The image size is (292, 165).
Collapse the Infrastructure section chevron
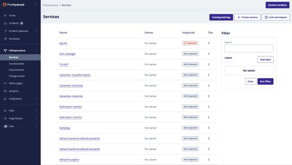36,51
